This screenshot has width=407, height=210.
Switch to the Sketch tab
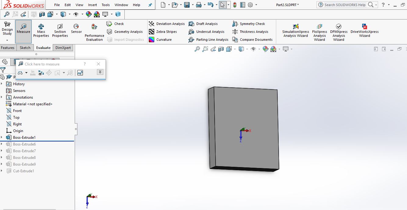(x=25, y=48)
